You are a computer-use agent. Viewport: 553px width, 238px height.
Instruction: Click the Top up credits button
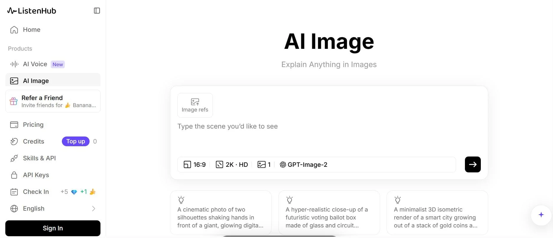click(x=75, y=142)
